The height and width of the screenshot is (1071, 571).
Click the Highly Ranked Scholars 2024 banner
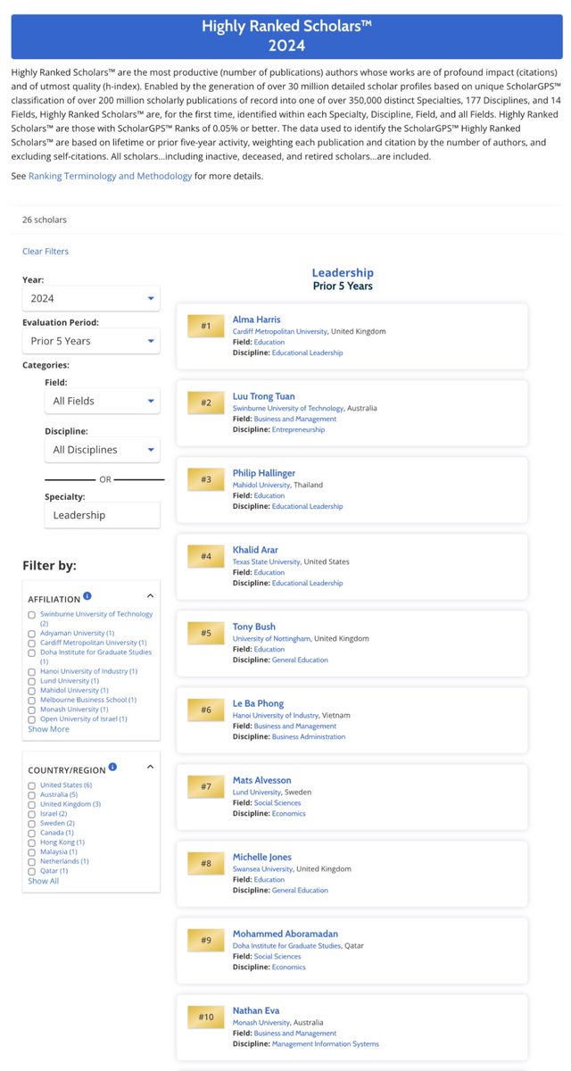coord(286,36)
